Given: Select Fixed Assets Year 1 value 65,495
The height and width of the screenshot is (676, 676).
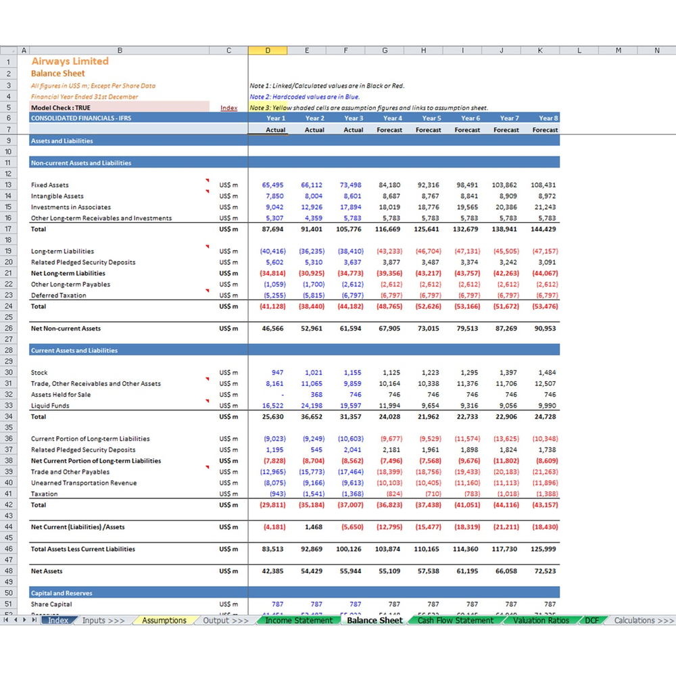Looking at the screenshot, I should coord(272,185).
